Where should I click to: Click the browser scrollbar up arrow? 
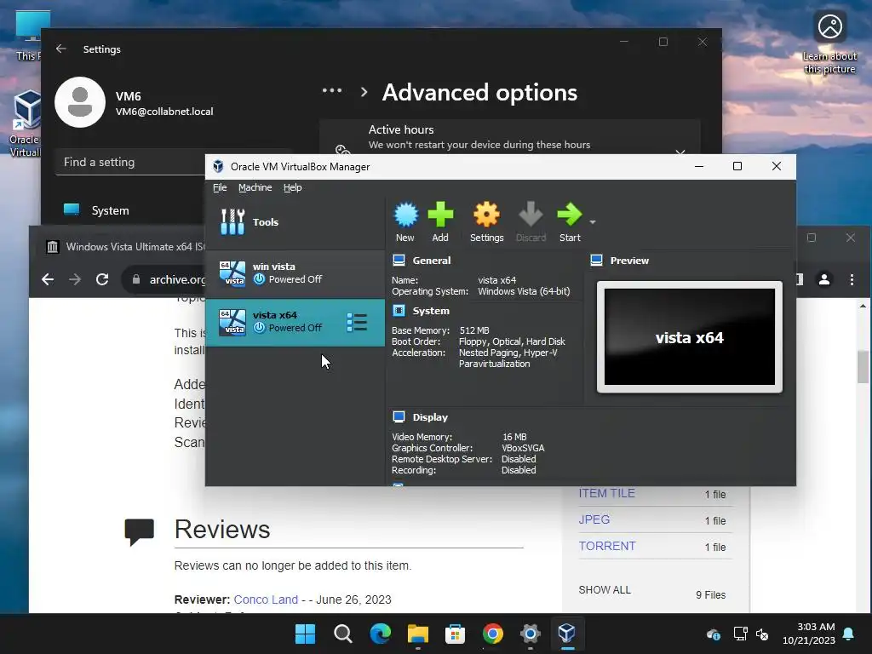pyautogui.click(x=863, y=306)
